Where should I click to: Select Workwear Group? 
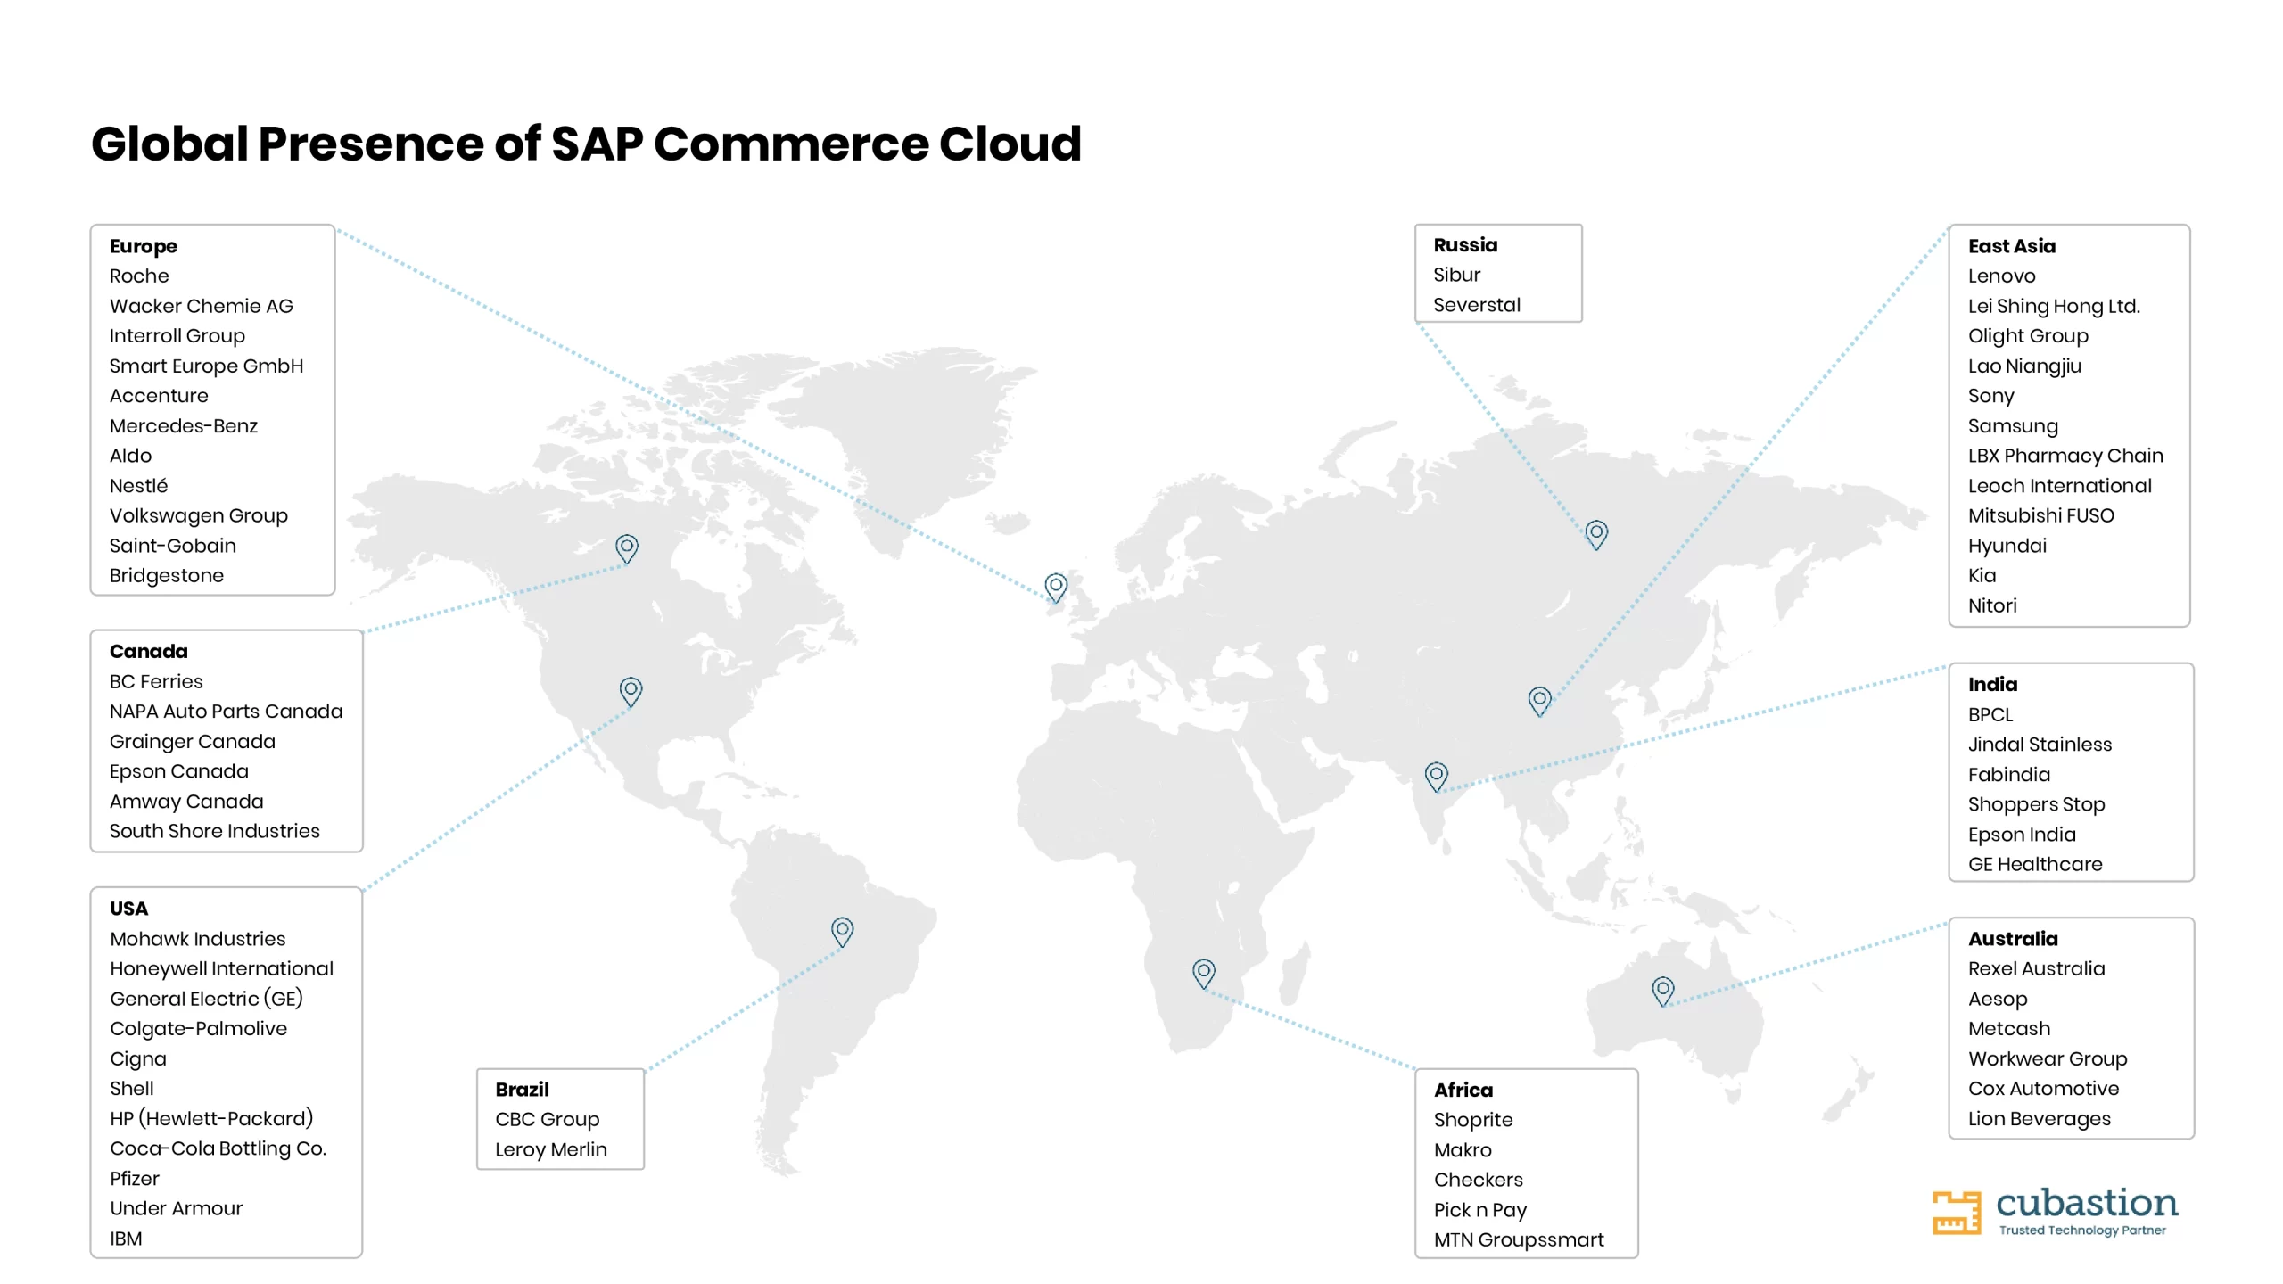point(2048,1059)
